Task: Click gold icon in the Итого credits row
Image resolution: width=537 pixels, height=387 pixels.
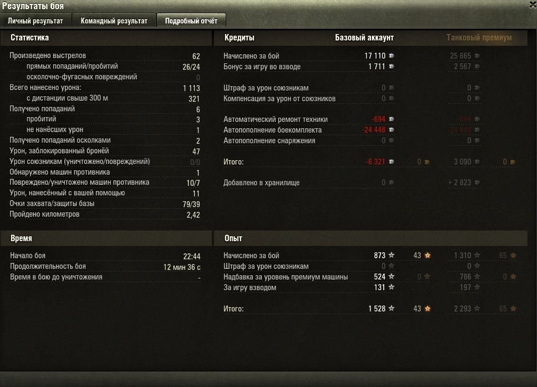Action: tap(427, 162)
